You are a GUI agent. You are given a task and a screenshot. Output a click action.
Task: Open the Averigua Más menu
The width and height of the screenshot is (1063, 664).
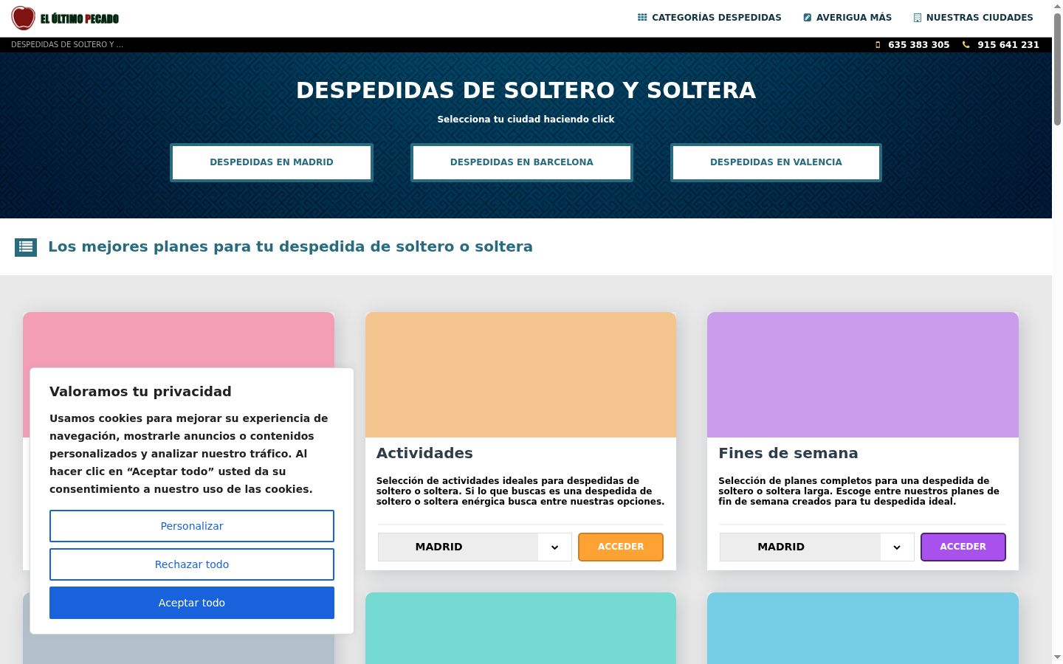(847, 18)
